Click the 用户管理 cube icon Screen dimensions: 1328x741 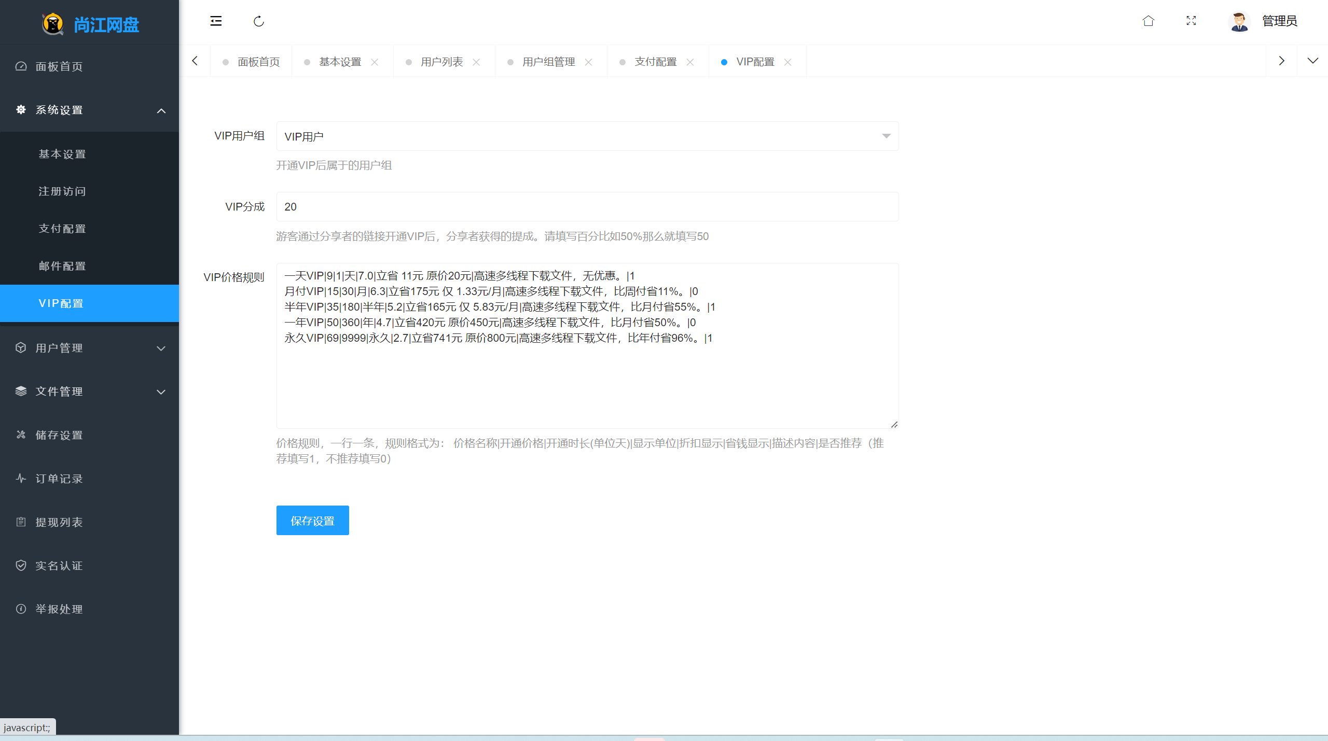(21, 347)
